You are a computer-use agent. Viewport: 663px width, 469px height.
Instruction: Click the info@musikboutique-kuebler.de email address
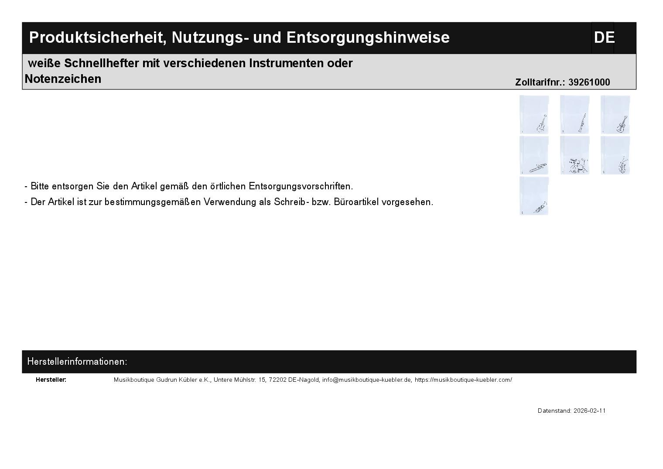366,380
